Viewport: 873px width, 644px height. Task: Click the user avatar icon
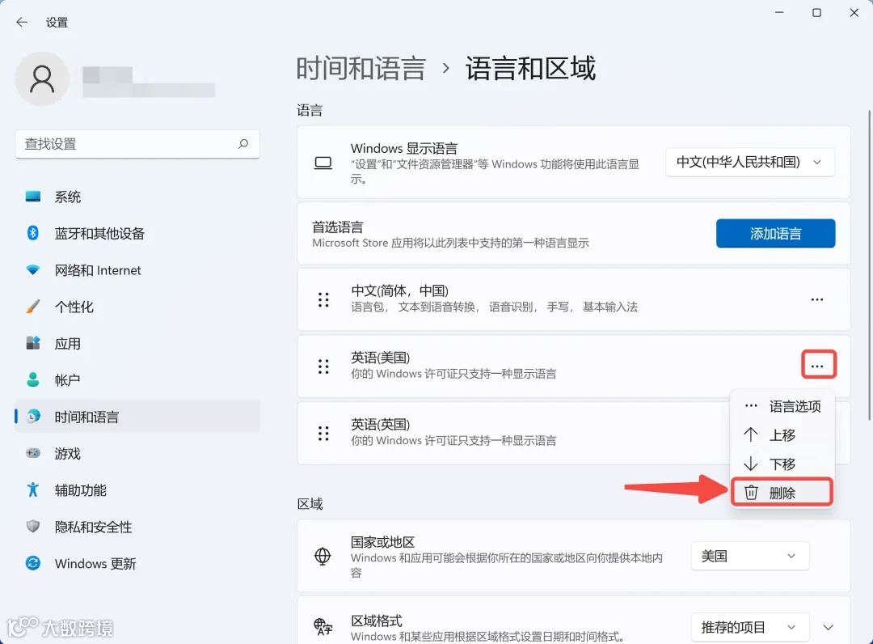[42, 78]
